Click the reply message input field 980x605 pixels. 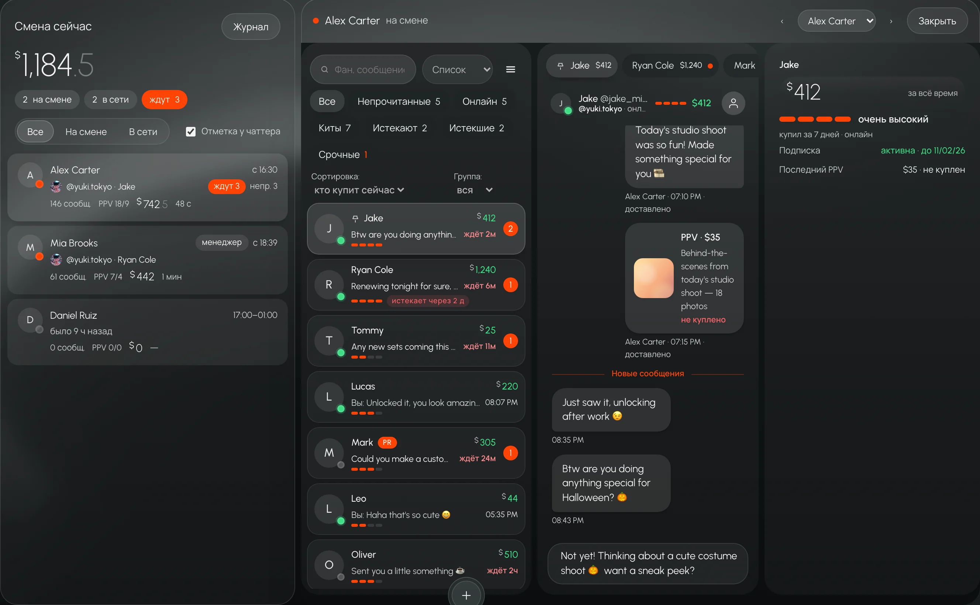point(648,563)
